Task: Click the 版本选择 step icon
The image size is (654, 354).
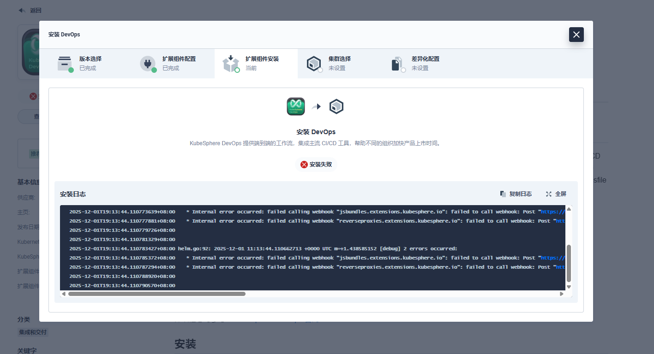Action: (x=65, y=64)
